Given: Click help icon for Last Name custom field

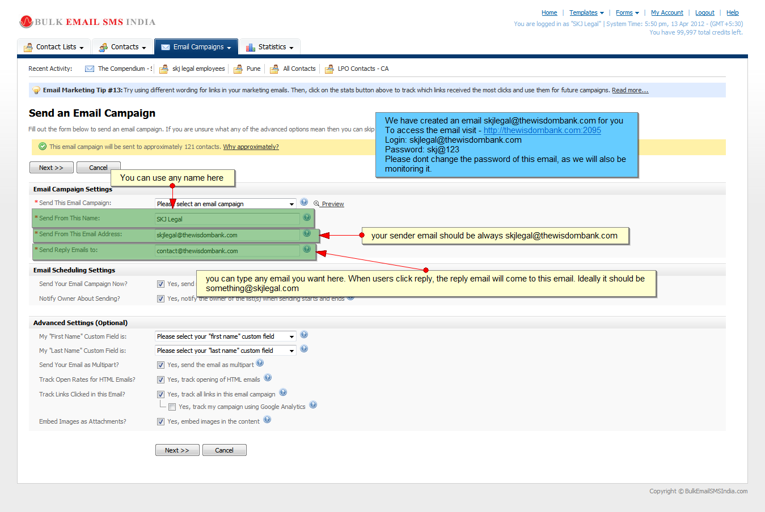Looking at the screenshot, I should (x=304, y=349).
